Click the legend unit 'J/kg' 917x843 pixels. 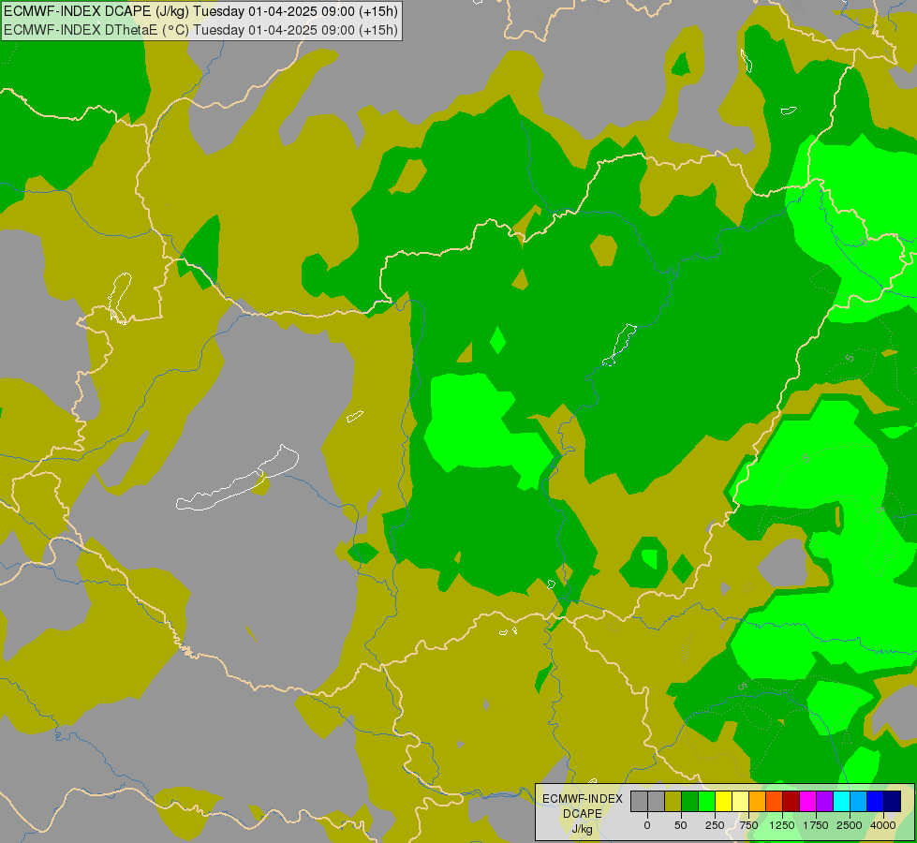(x=583, y=829)
